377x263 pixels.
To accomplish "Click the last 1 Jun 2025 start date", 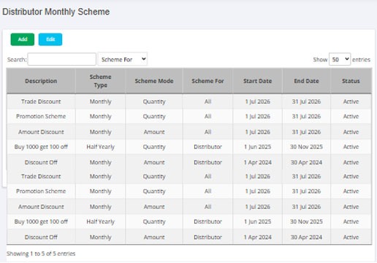I will [x=257, y=221].
